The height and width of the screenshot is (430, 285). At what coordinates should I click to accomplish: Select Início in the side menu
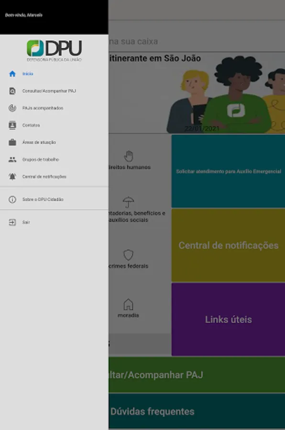(54, 74)
